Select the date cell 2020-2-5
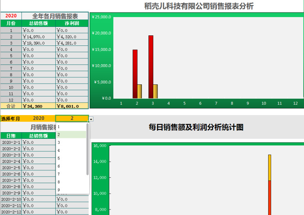This screenshot has height=215, width=304. coord(11,168)
